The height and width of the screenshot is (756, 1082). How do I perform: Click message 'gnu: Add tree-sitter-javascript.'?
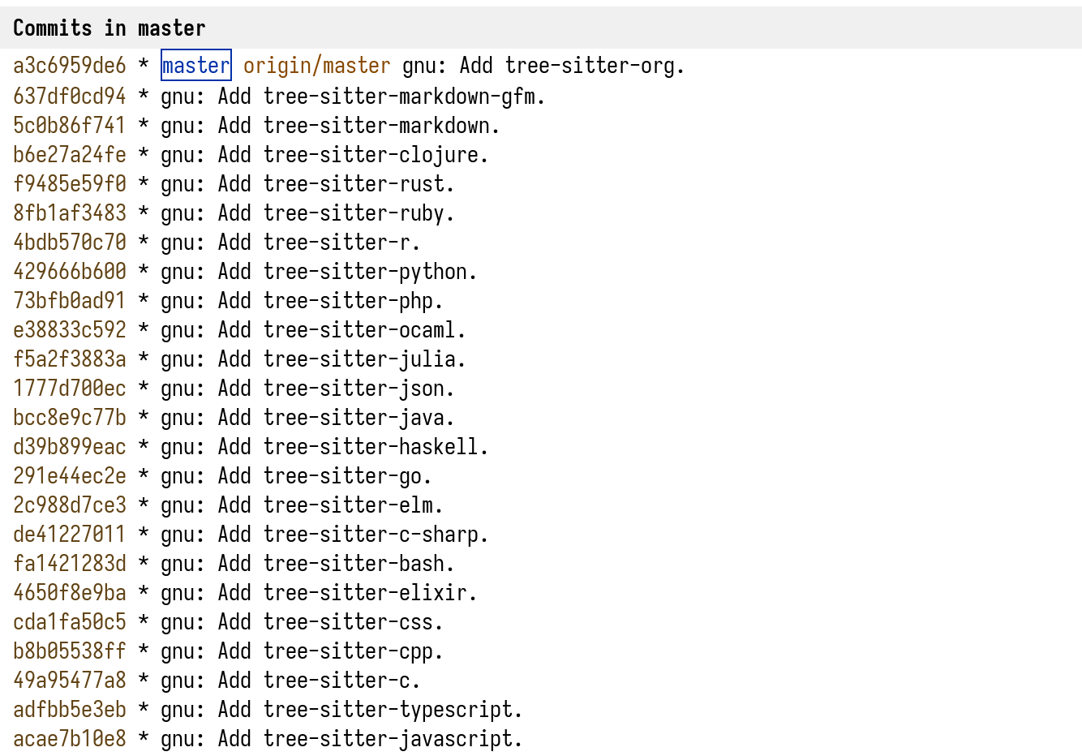[x=341, y=739]
